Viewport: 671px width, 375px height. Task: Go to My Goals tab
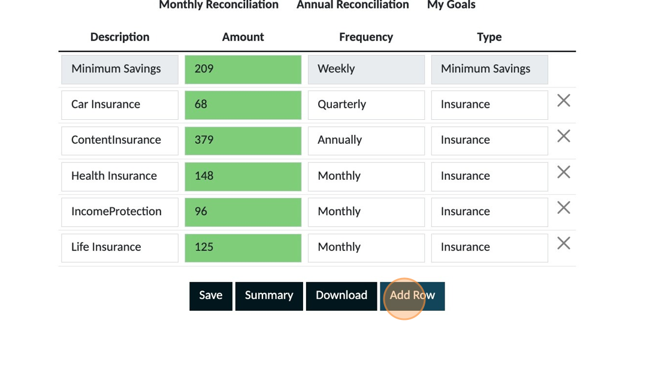click(x=451, y=5)
